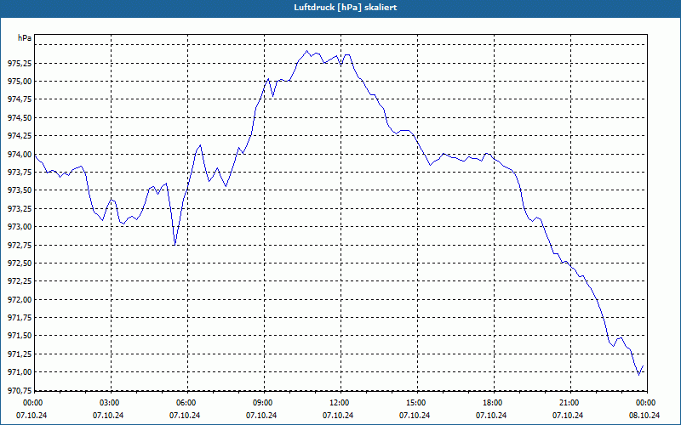Select the 07.10.24 date beneath 06:00
This screenshot has height=425, width=681.
pos(185,416)
